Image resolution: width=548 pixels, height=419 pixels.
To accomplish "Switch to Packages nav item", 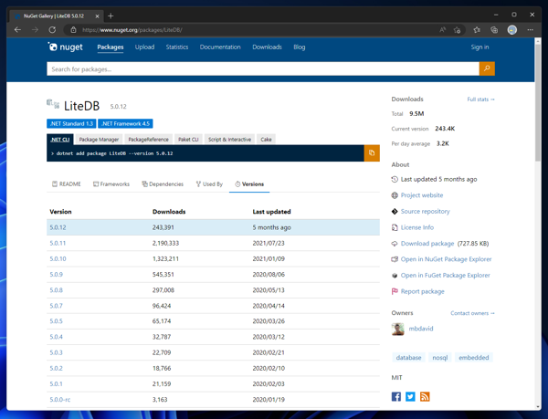I will coord(111,47).
